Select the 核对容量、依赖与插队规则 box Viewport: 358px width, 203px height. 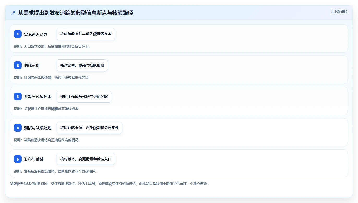point(82,65)
